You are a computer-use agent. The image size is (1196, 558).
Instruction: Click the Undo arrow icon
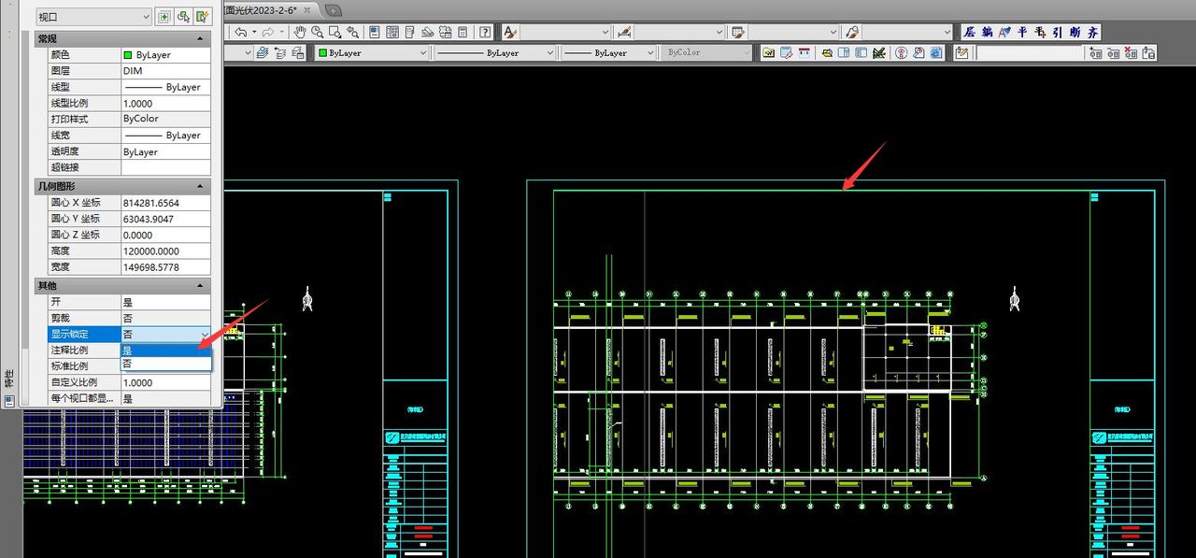pyautogui.click(x=241, y=32)
